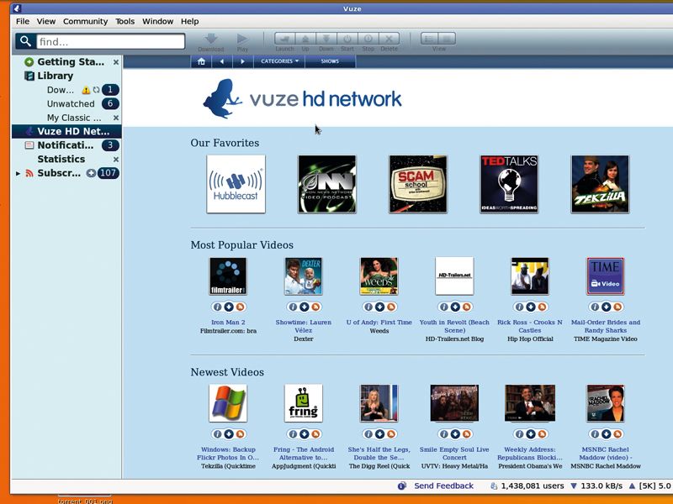Open Rick Ross - Crooks N Castles link
This screenshot has width=673, height=504.
coord(530,326)
